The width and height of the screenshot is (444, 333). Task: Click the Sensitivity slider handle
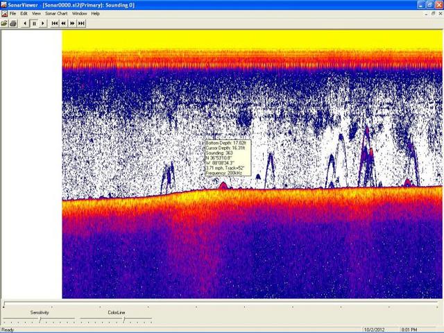[x=40, y=319]
